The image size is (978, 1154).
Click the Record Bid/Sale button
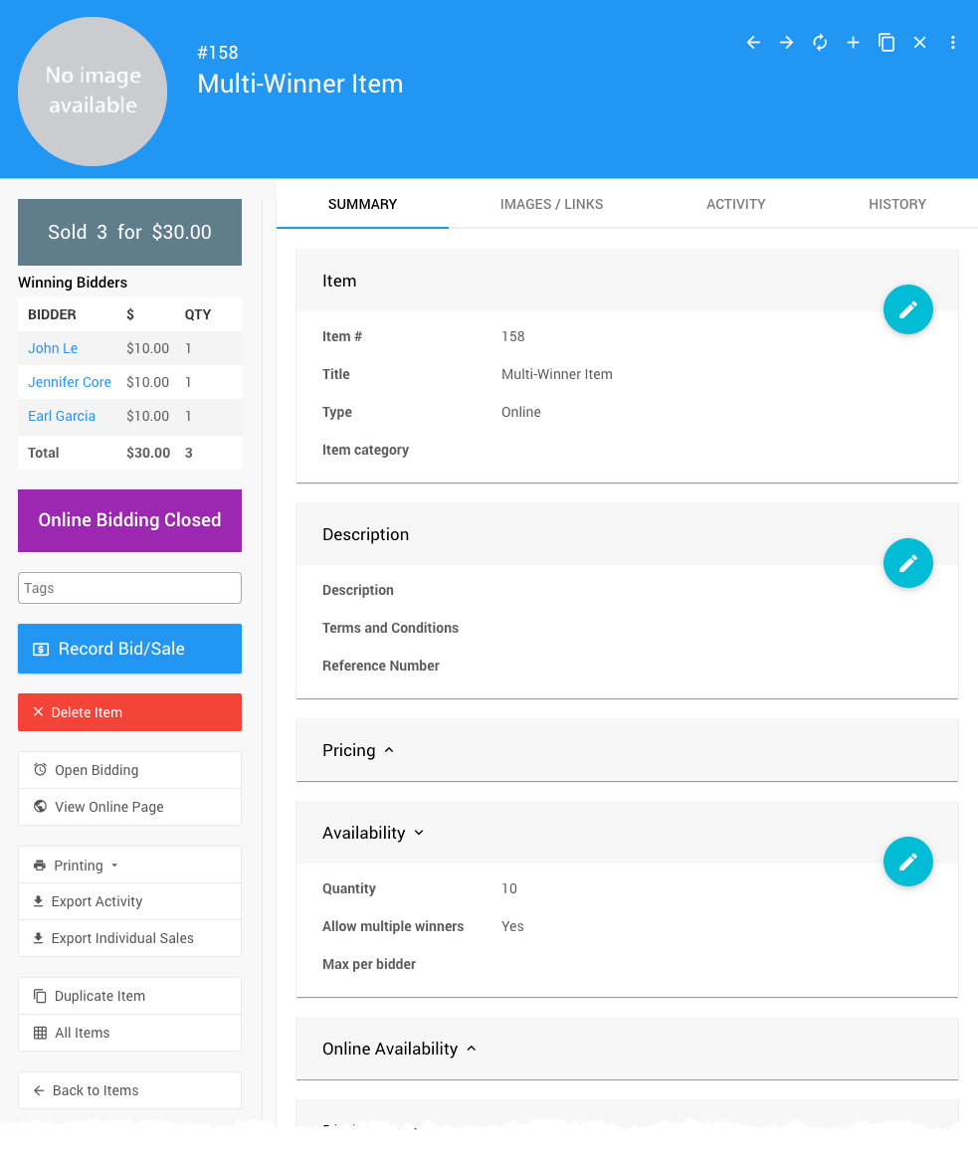pyautogui.click(x=129, y=649)
